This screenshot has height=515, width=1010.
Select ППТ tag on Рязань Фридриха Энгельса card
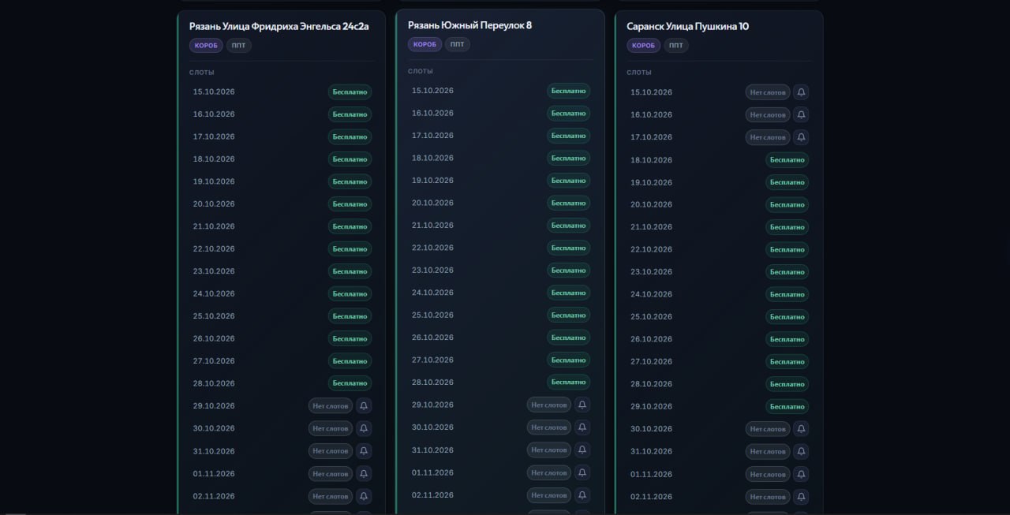(x=239, y=46)
